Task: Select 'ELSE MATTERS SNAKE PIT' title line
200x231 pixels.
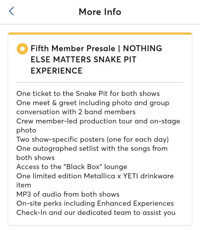Action: click(83, 60)
